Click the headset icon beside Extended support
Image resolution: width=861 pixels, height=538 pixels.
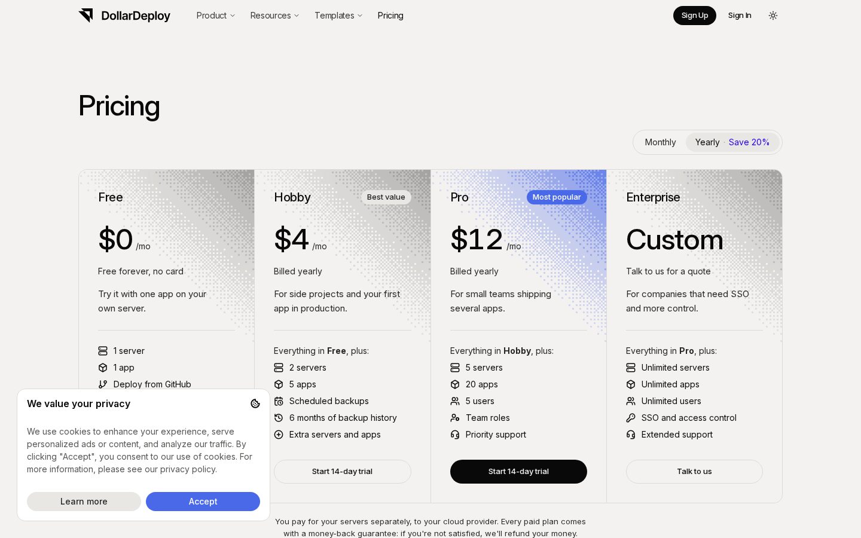(631, 435)
